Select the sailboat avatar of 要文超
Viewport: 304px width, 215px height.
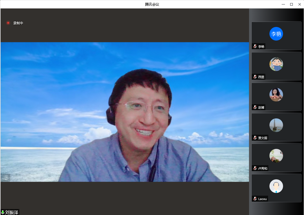(276, 125)
